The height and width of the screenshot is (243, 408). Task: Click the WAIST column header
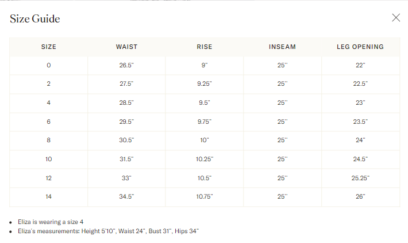(126, 47)
